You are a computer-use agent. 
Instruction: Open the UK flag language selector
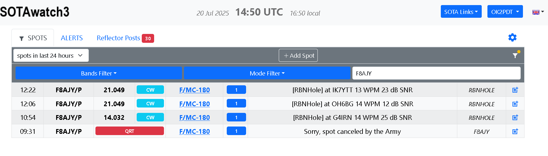pyautogui.click(x=538, y=12)
